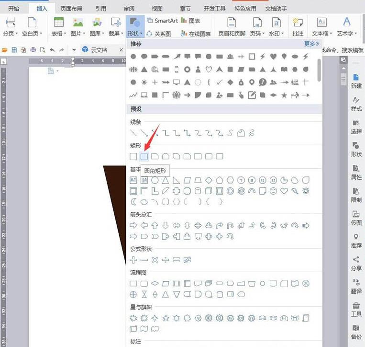Viewport: 365px width, 347px height.
Task: Select the plus sign in 公式形状
Action: click(x=133, y=260)
